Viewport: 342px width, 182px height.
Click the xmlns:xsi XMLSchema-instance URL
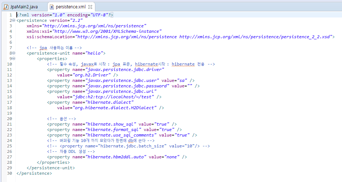click(107, 31)
